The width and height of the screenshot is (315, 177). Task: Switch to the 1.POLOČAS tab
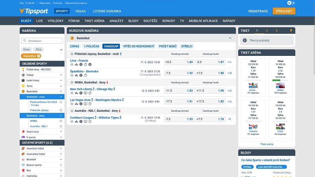(91, 46)
